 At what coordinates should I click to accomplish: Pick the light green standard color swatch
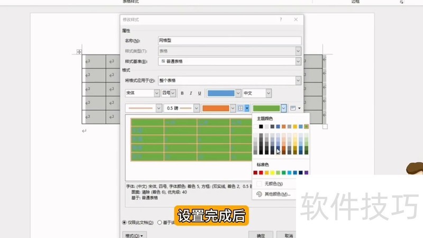(278, 173)
